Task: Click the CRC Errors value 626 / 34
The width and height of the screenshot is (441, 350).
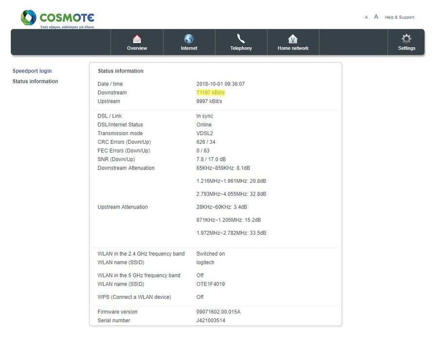Action: click(206, 142)
